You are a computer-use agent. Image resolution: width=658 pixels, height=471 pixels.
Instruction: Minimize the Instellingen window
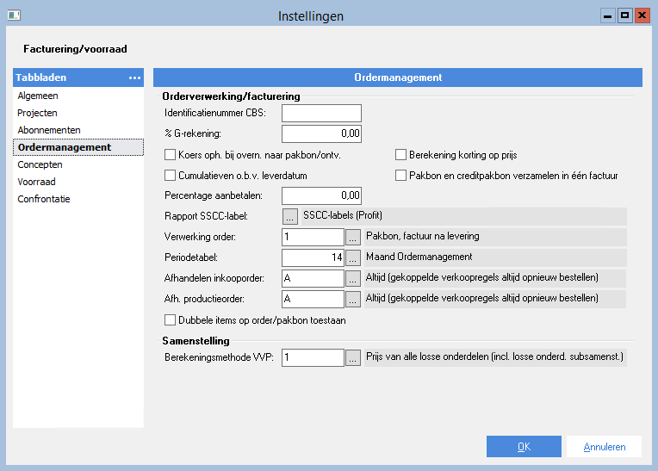[608, 16]
